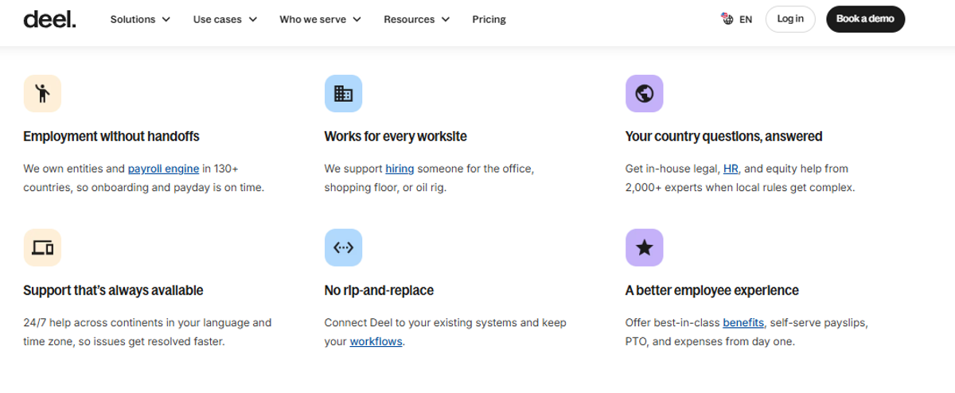Expand the Resources menu

coord(416,19)
